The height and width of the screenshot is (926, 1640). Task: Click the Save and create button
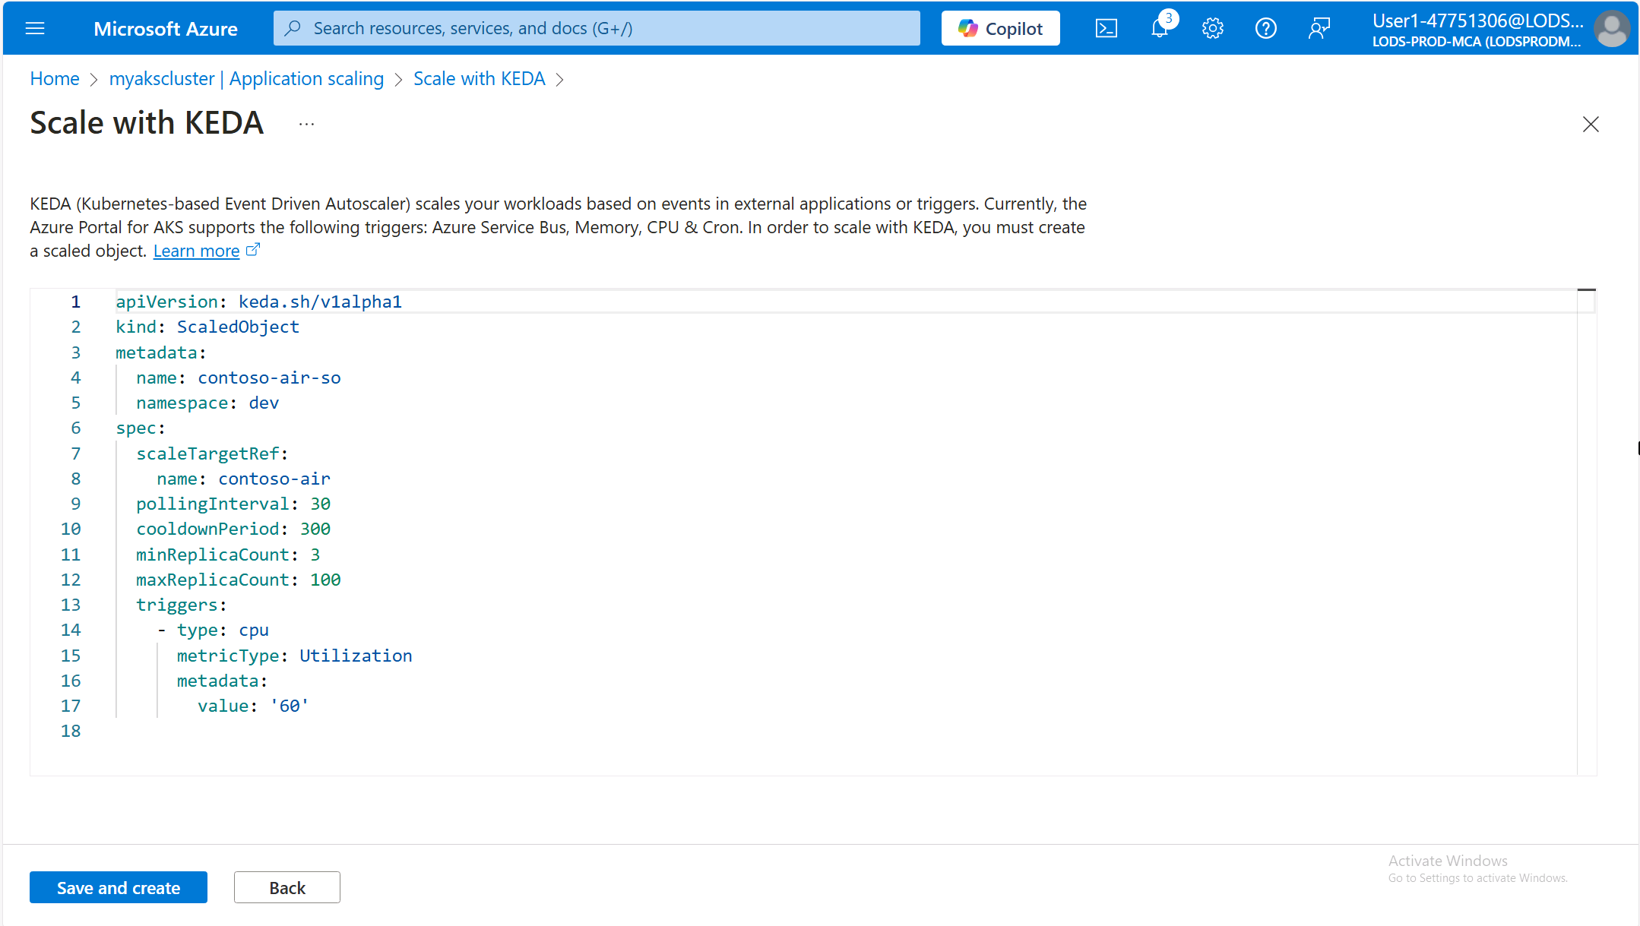tap(117, 888)
